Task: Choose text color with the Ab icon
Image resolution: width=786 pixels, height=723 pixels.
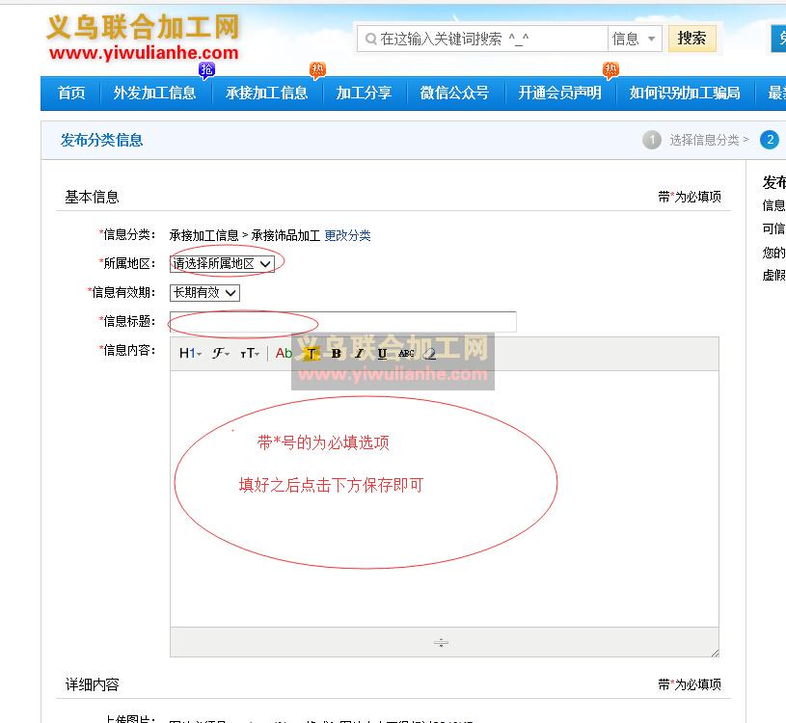Action: pyautogui.click(x=284, y=353)
